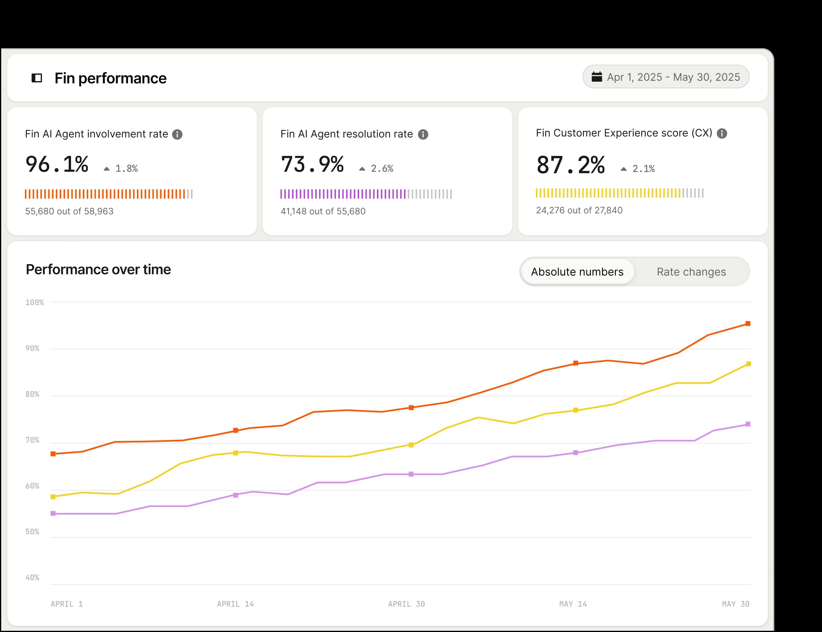This screenshot has width=822, height=632.
Task: Click the 60% y-axis label
Action: point(32,486)
